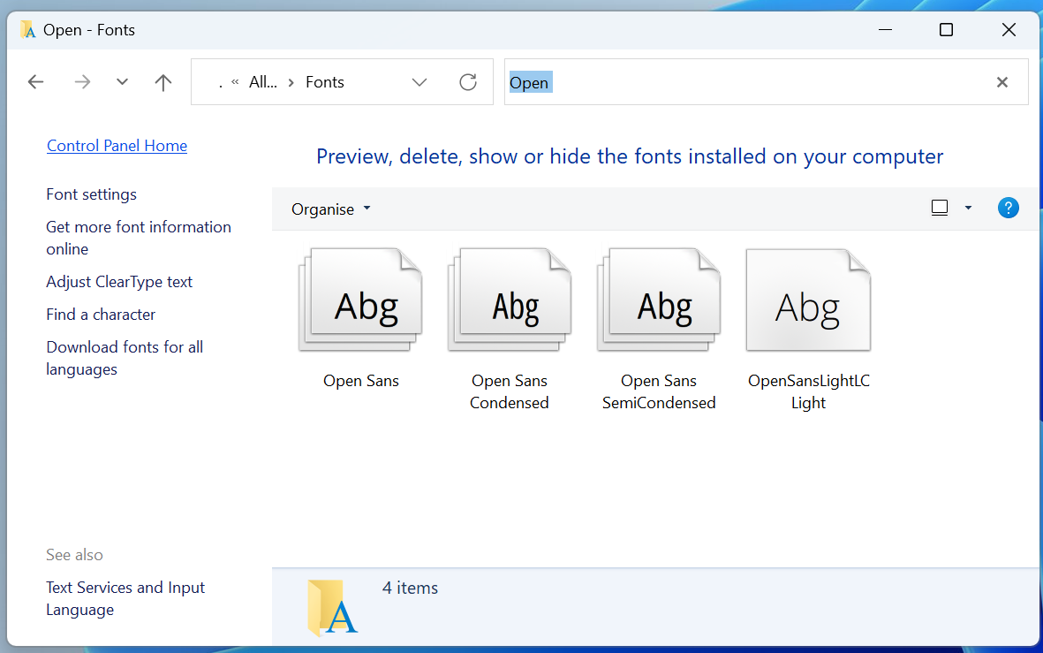Image resolution: width=1043 pixels, height=653 pixels.
Task: Refresh the Fonts folder view
Action: click(468, 82)
